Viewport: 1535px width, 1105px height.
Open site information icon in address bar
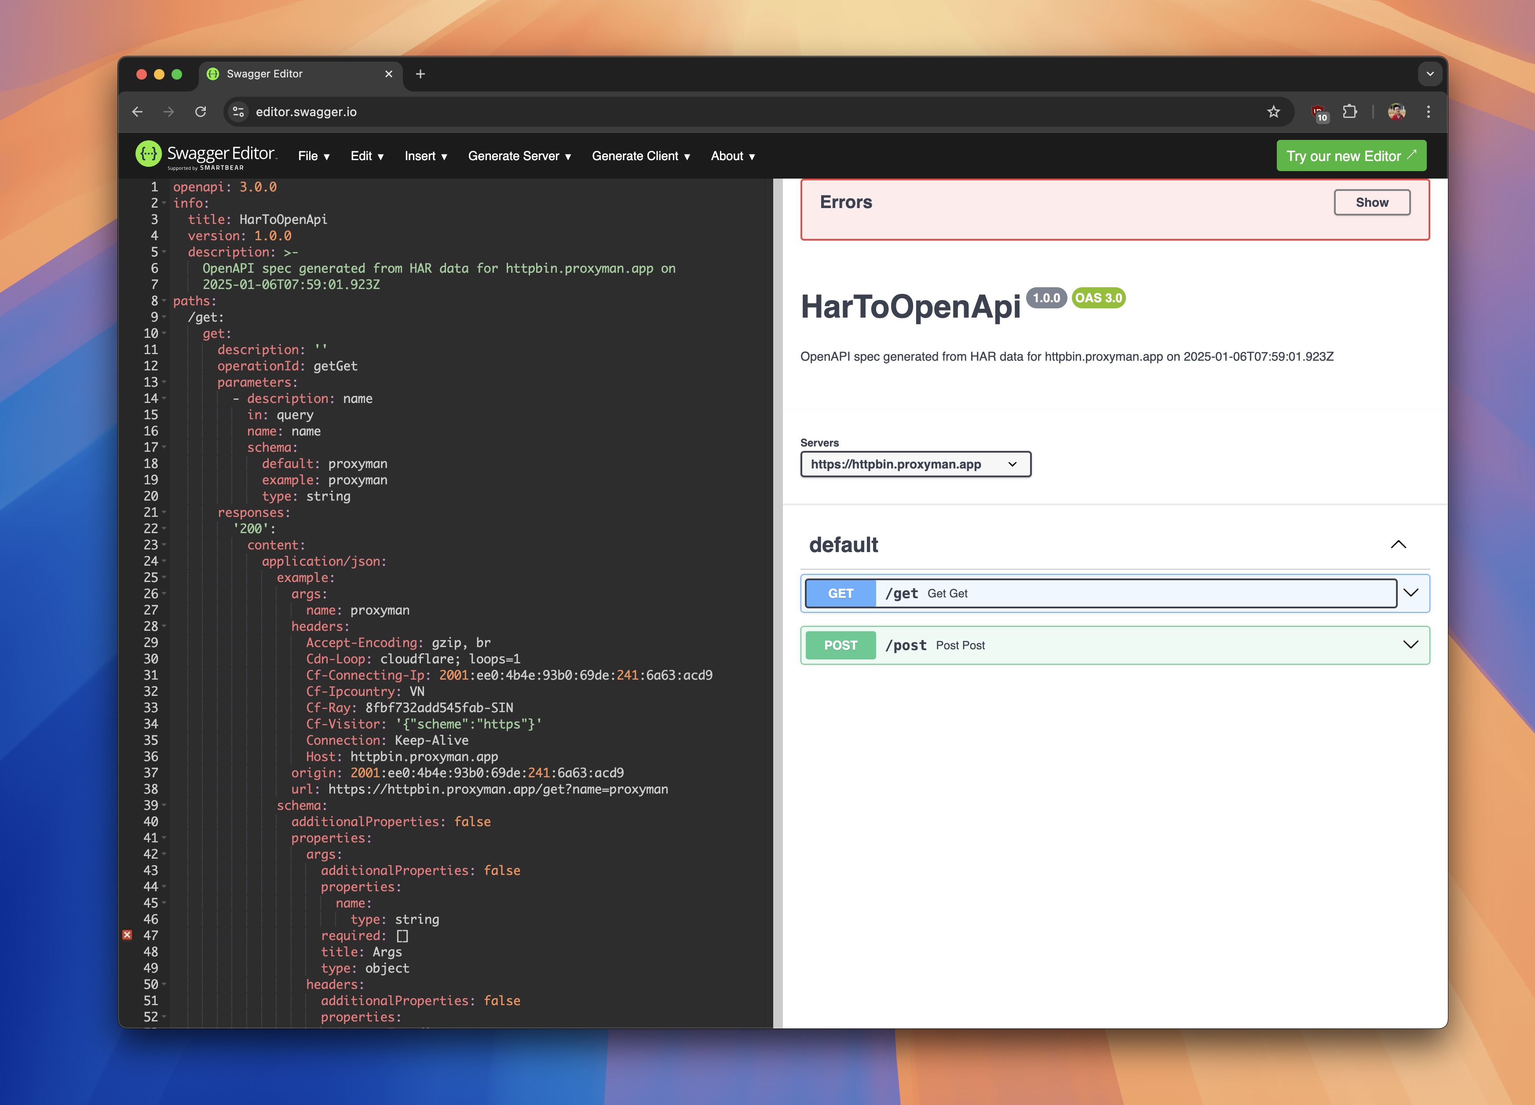238,112
